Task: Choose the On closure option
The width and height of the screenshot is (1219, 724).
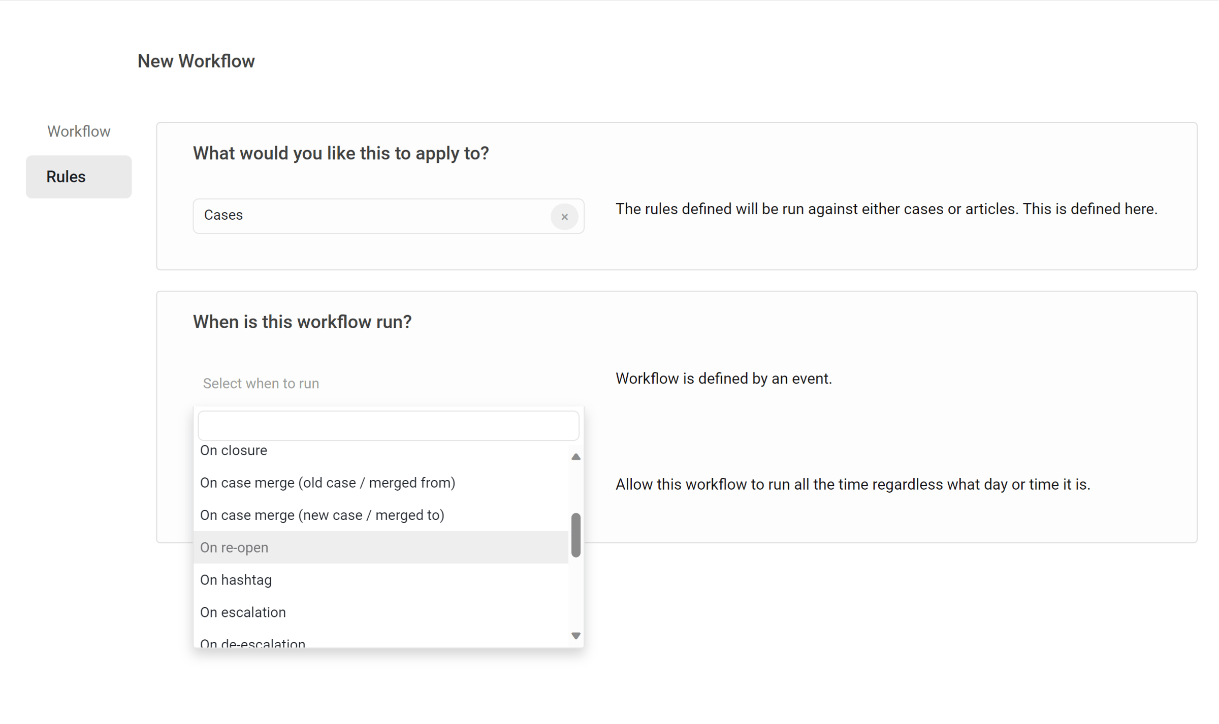Action: (234, 451)
